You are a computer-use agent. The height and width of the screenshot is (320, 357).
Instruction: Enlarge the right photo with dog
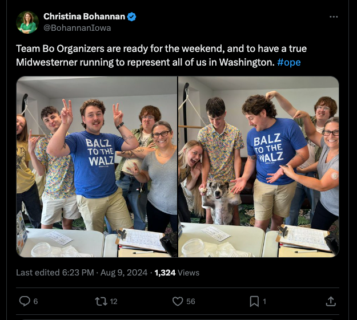(x=259, y=167)
